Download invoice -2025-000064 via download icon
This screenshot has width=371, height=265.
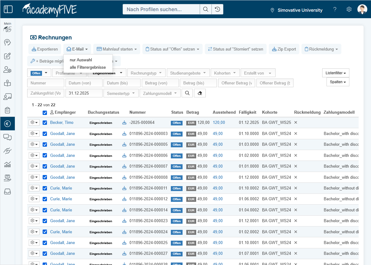124,123
